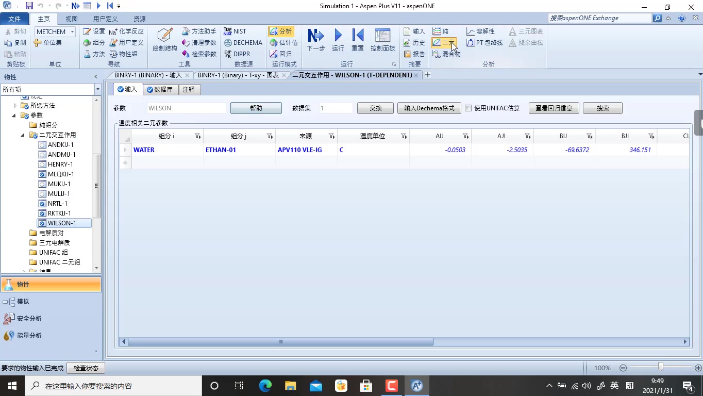Select Regression (回归) run mode
Screen dimensions: 703x396
coord(281,54)
